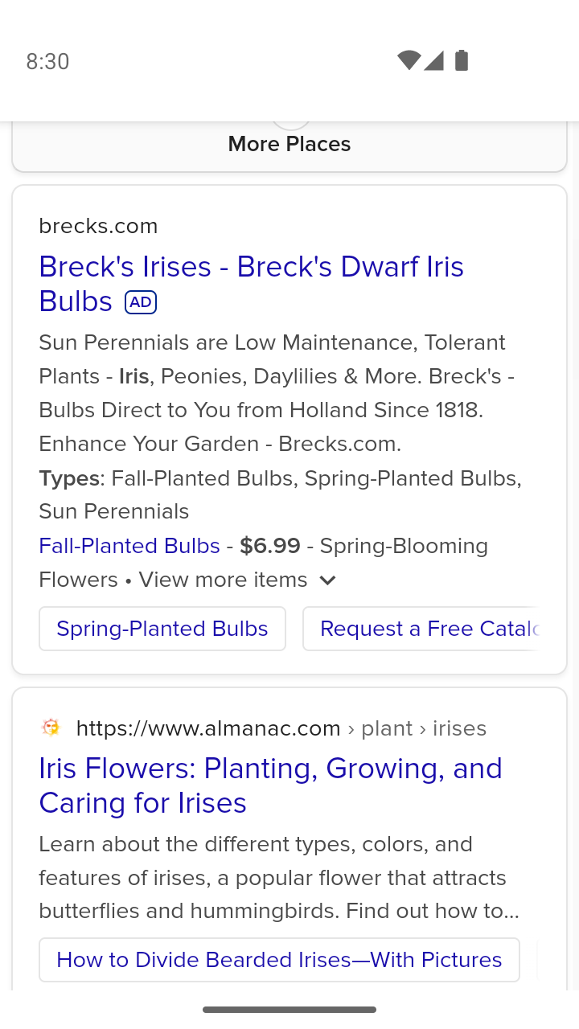Tap Request a Free Catalog chip
Image resolution: width=579 pixels, height=1029 pixels.
coord(420,629)
